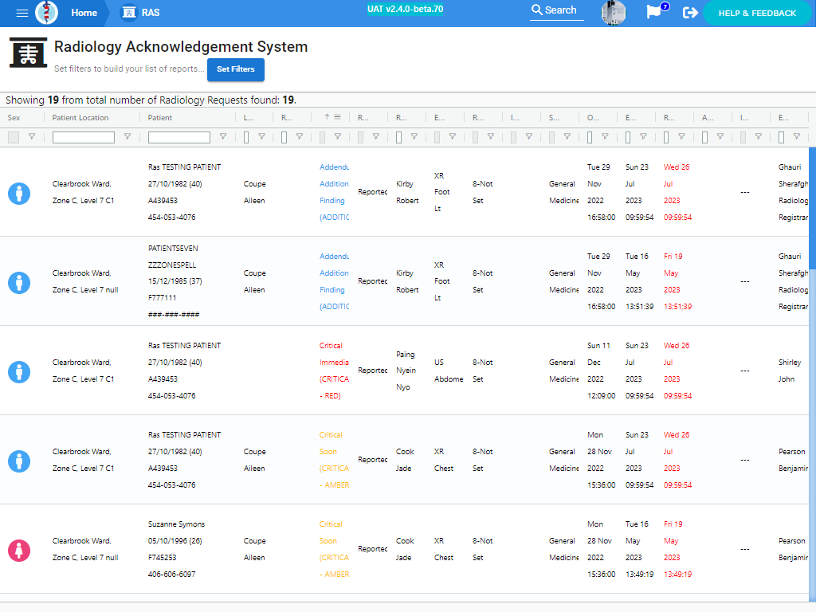Click the ID 'F745253' in the Suzanne Symons row
Viewport: 816px width, 612px height.
pos(163,557)
